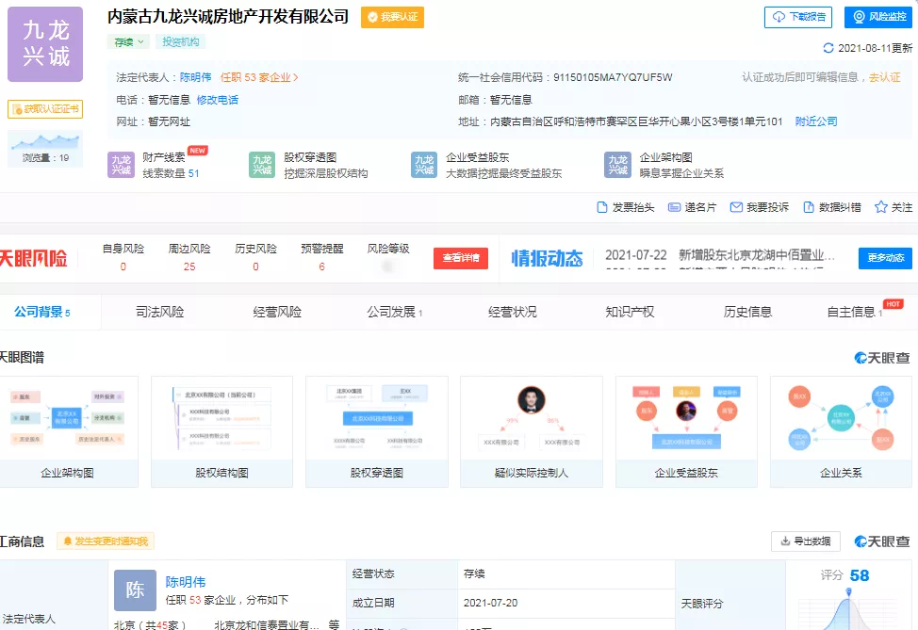Open the 企业受益股东 feature icon

coord(425,166)
